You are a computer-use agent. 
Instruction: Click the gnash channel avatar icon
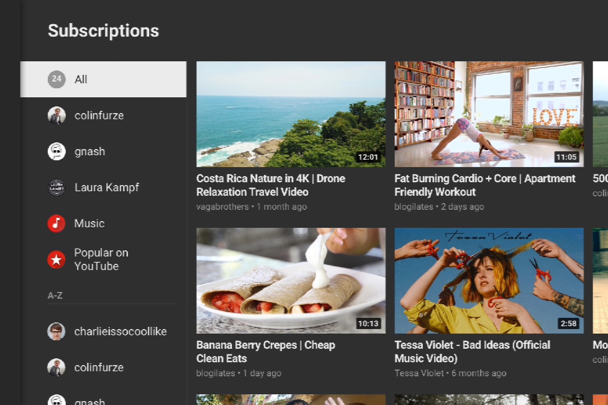click(56, 151)
